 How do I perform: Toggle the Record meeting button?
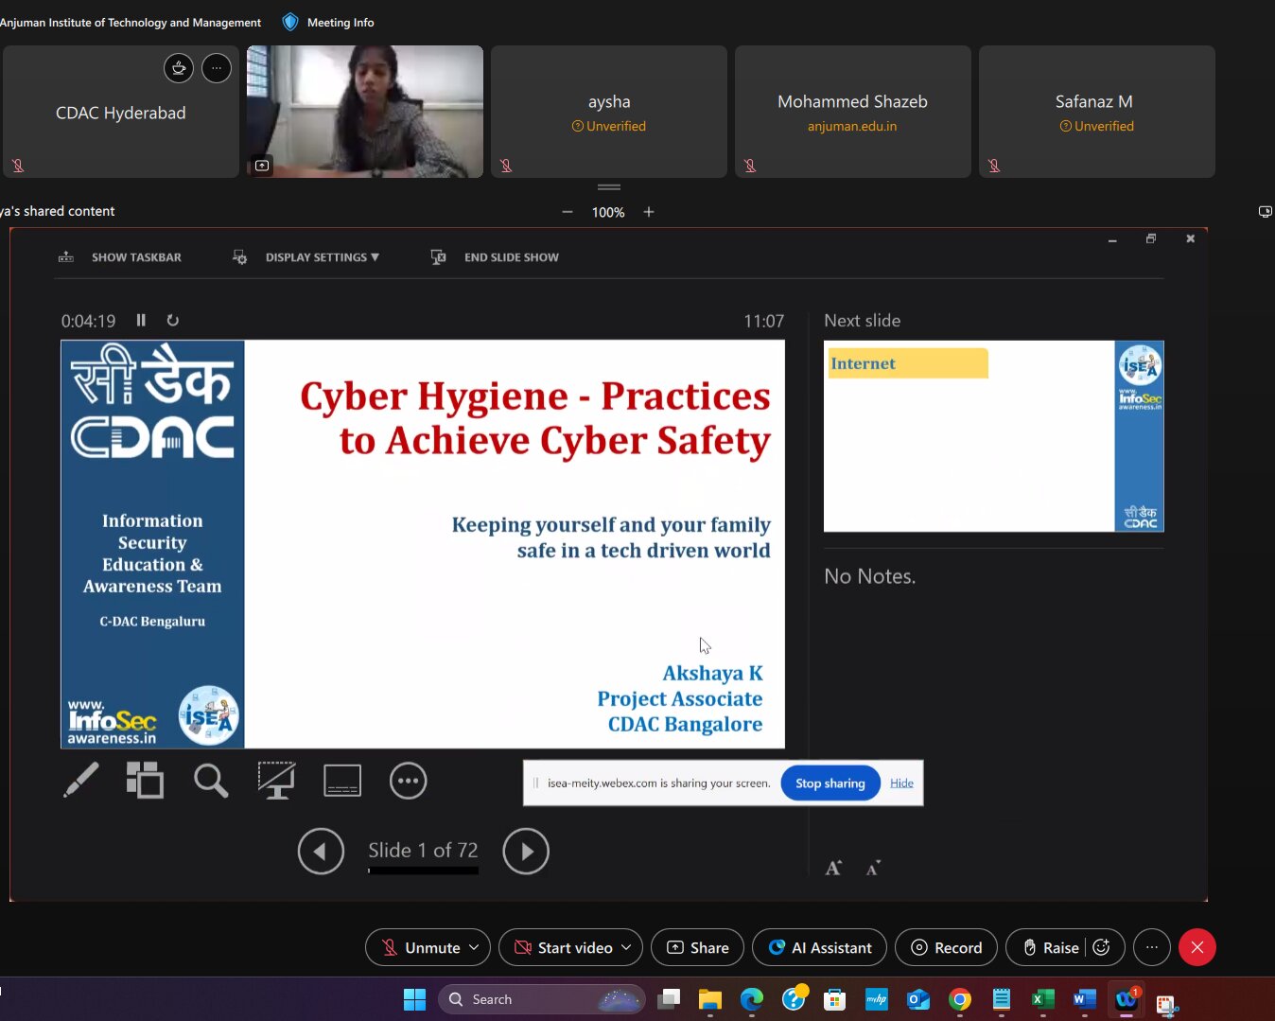(x=946, y=947)
